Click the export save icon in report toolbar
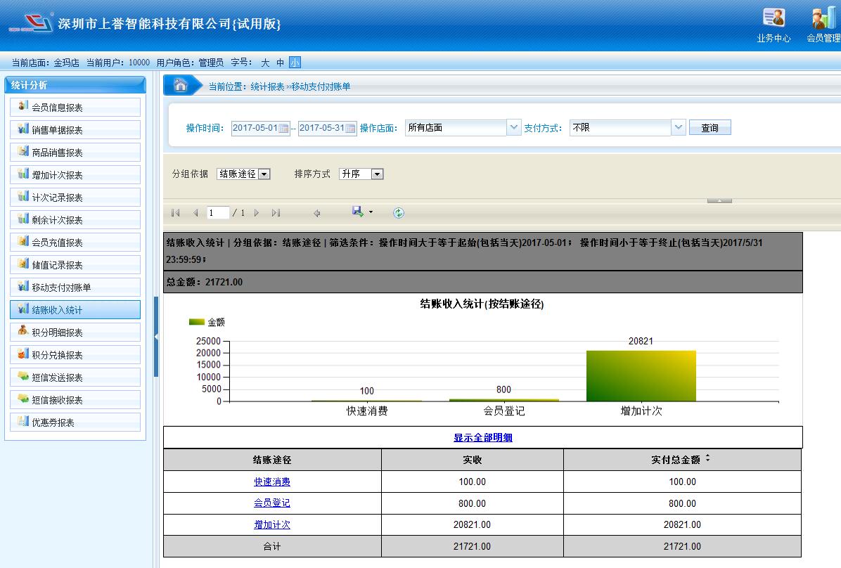 [358, 212]
